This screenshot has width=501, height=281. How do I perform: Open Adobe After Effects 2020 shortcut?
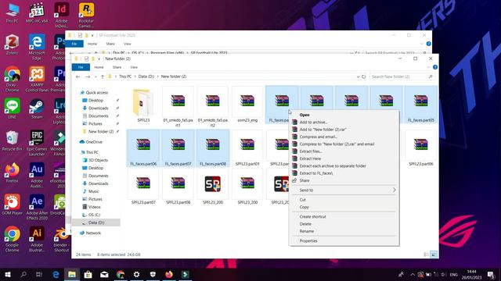click(x=37, y=208)
